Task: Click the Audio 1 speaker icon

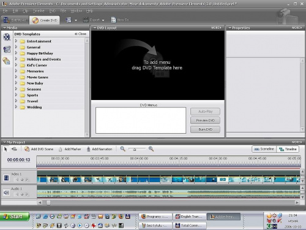Action: [6, 193]
